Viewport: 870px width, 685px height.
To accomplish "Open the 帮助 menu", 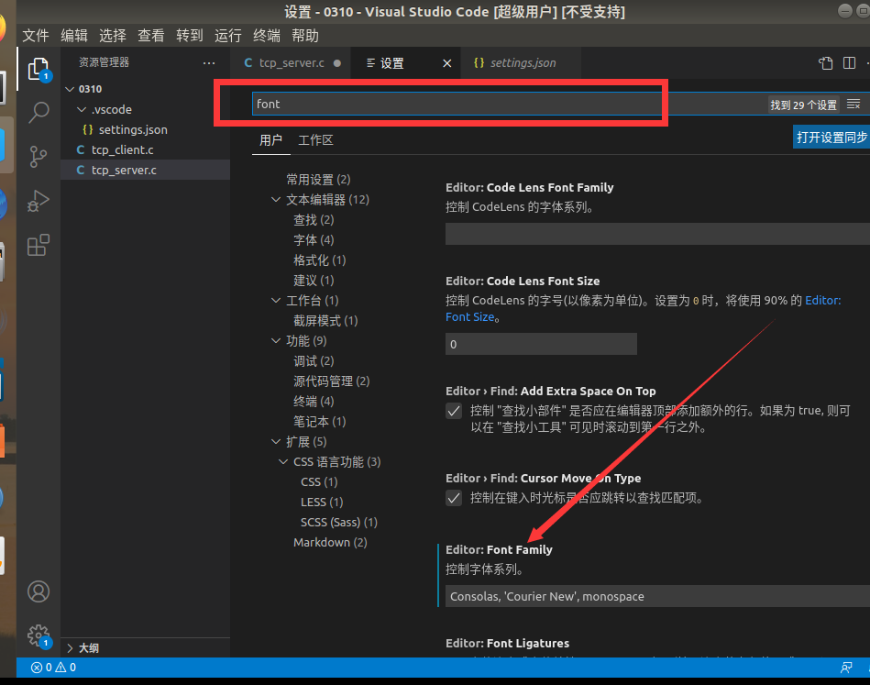I will coord(305,36).
